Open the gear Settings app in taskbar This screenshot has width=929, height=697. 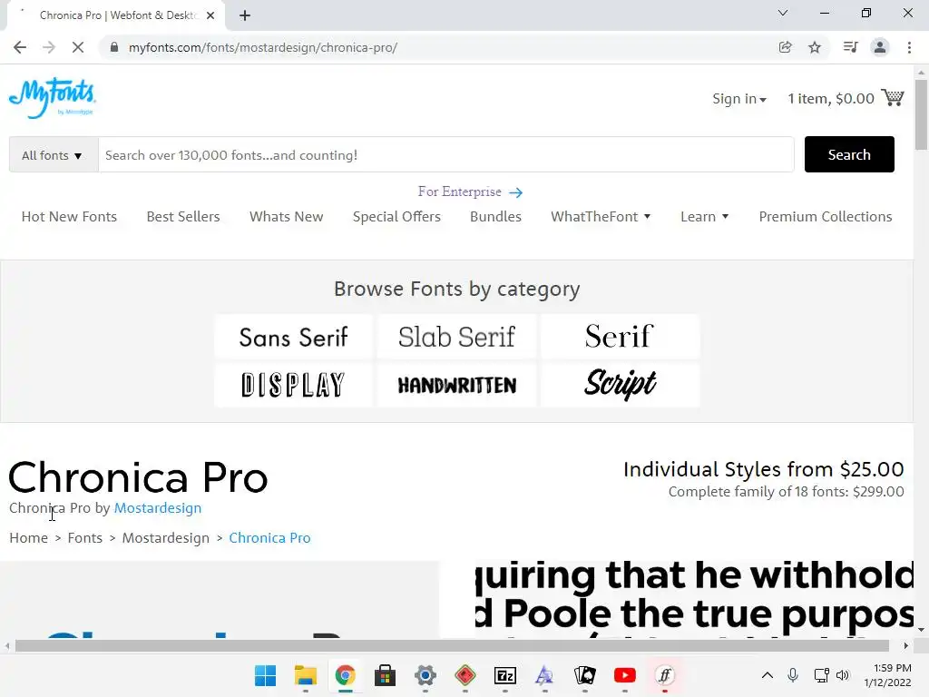tap(425, 675)
